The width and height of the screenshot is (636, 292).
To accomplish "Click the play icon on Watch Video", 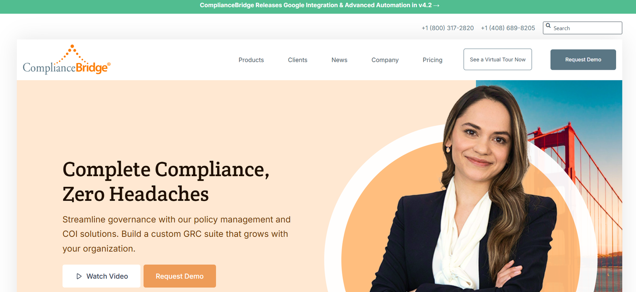I will point(79,276).
